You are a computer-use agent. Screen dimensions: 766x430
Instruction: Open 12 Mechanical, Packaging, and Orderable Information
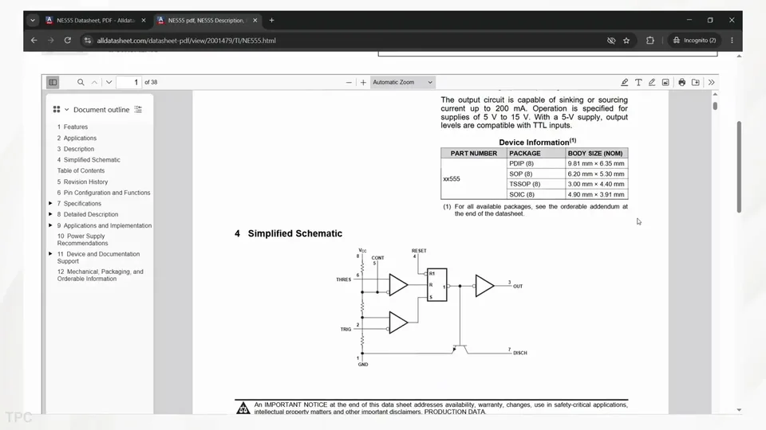point(101,276)
